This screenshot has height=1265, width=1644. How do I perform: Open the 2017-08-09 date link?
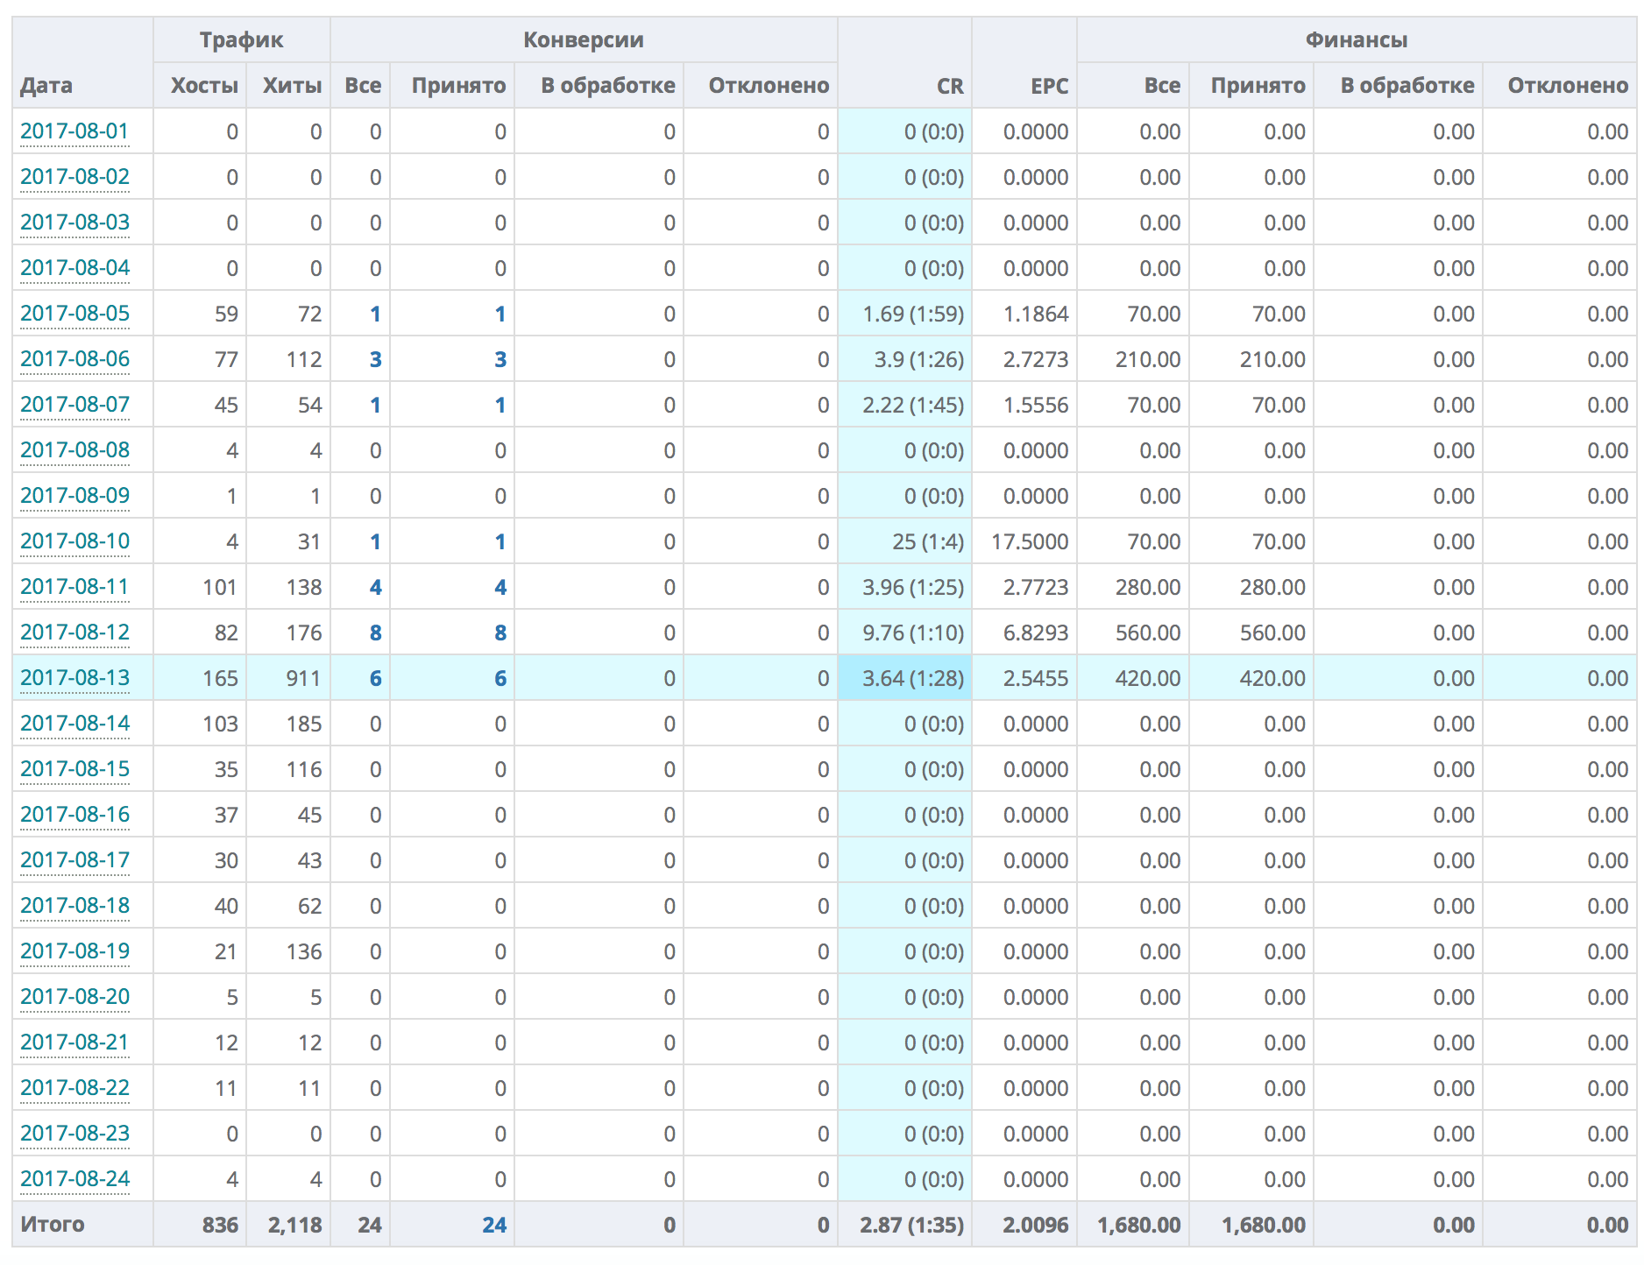(x=74, y=496)
